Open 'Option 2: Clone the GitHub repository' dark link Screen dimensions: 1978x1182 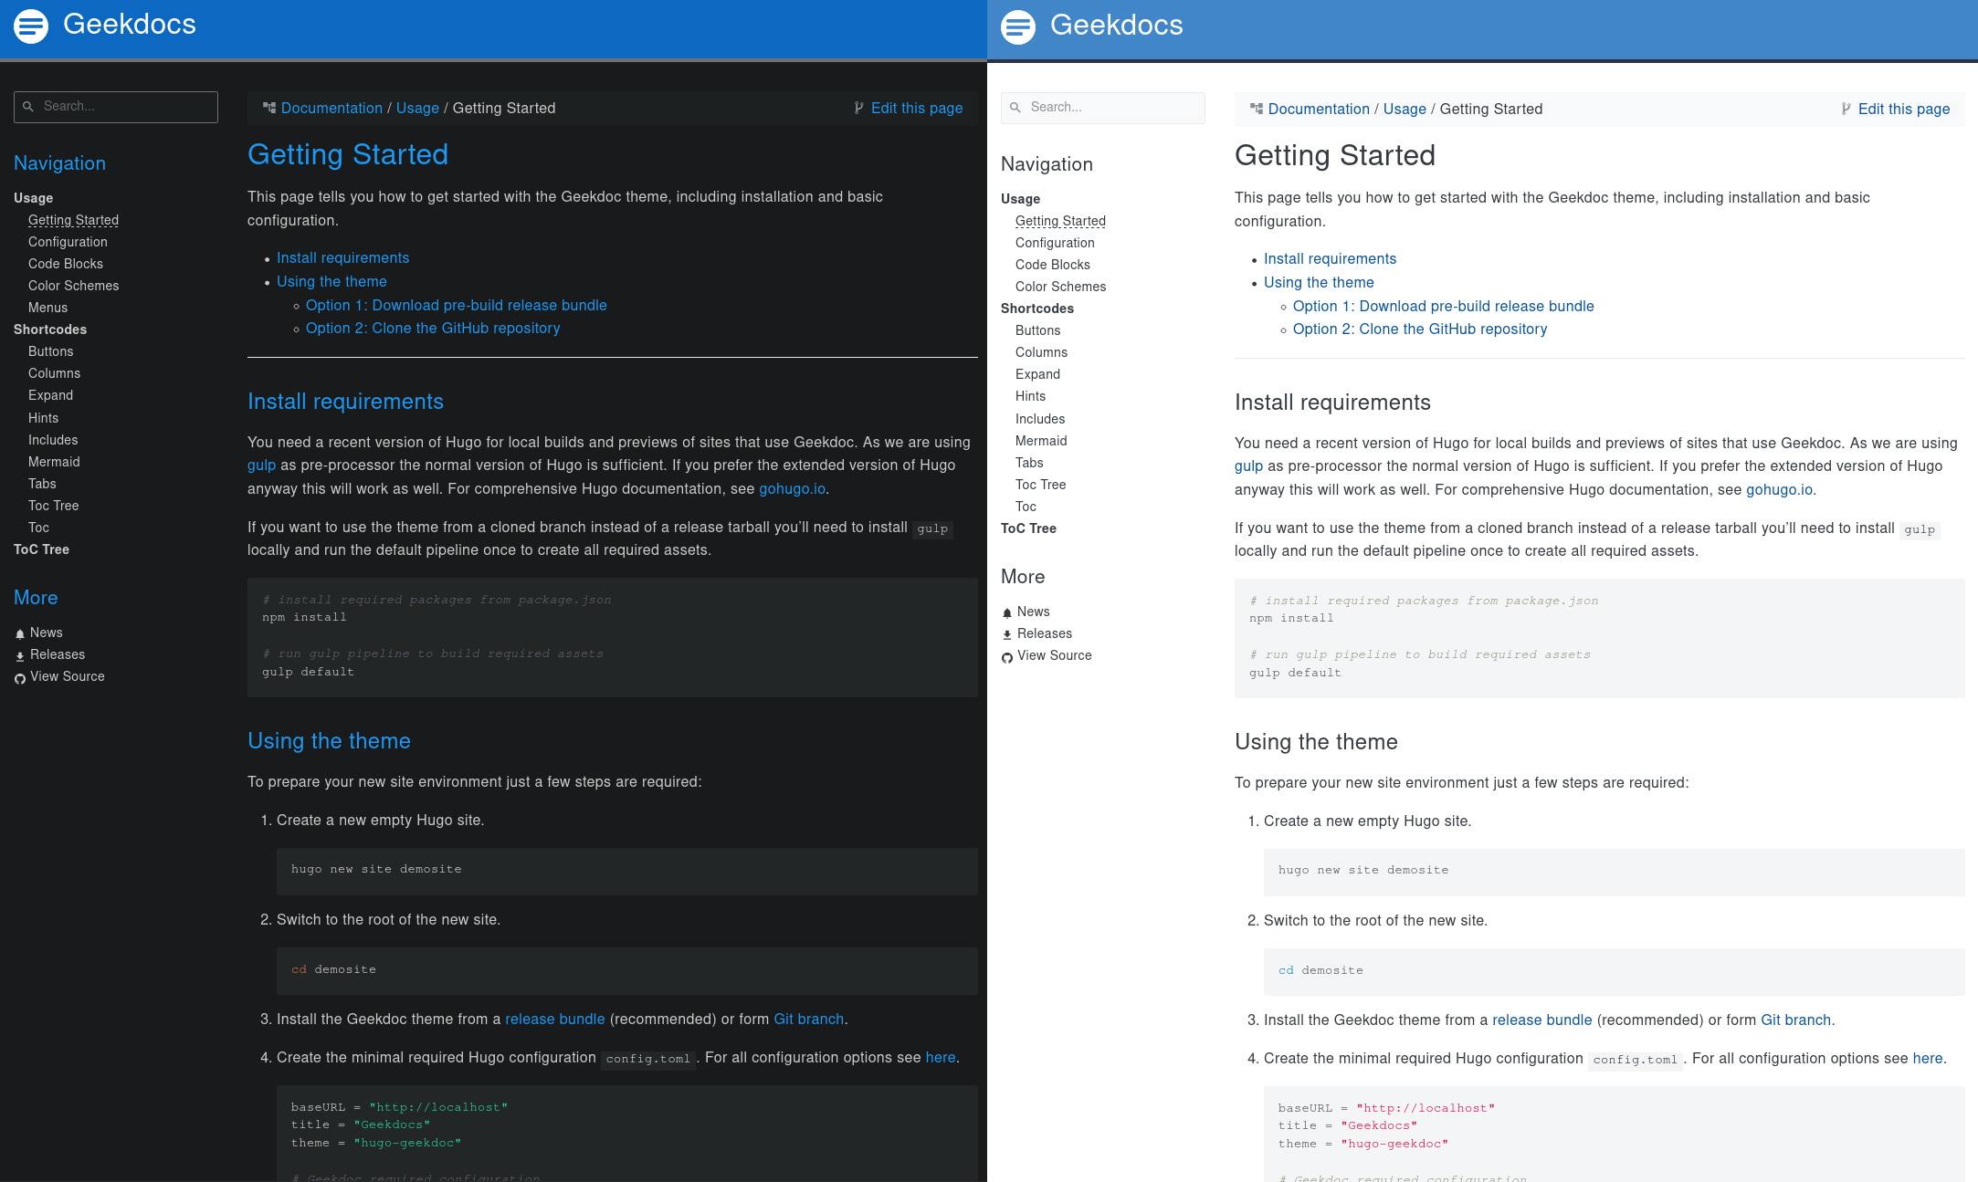pos(433,329)
